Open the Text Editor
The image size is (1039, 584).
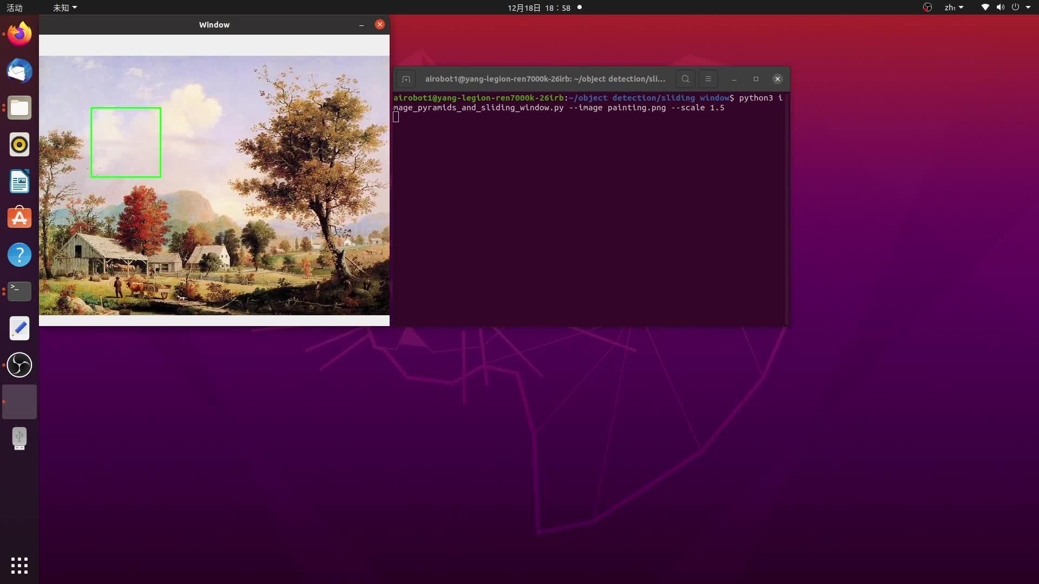pyautogui.click(x=19, y=328)
